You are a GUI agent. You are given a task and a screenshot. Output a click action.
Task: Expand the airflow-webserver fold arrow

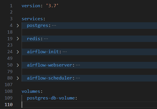coord(18,65)
